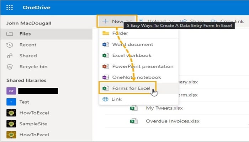Click the OneNote icon in menu

106,77
